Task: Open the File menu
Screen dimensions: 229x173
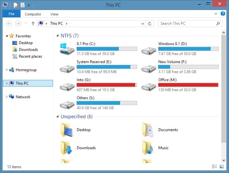Action: (11, 14)
